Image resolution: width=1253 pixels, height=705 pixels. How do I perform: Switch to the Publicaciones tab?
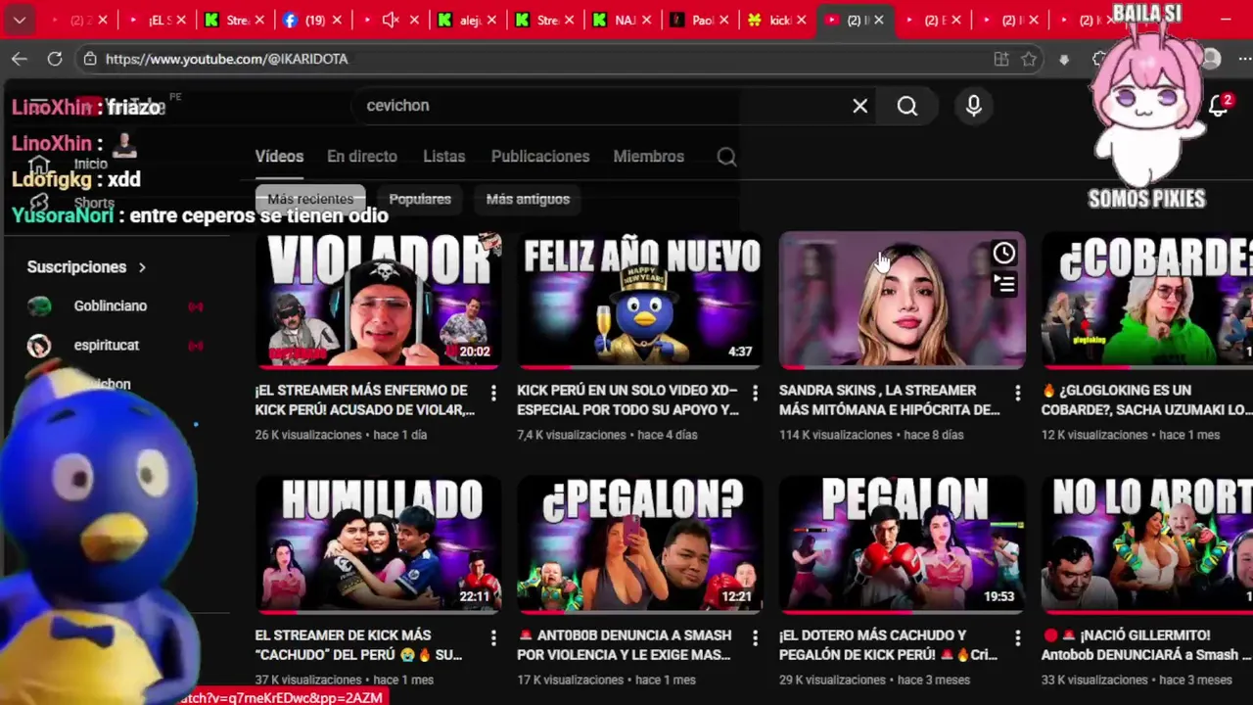pos(540,157)
